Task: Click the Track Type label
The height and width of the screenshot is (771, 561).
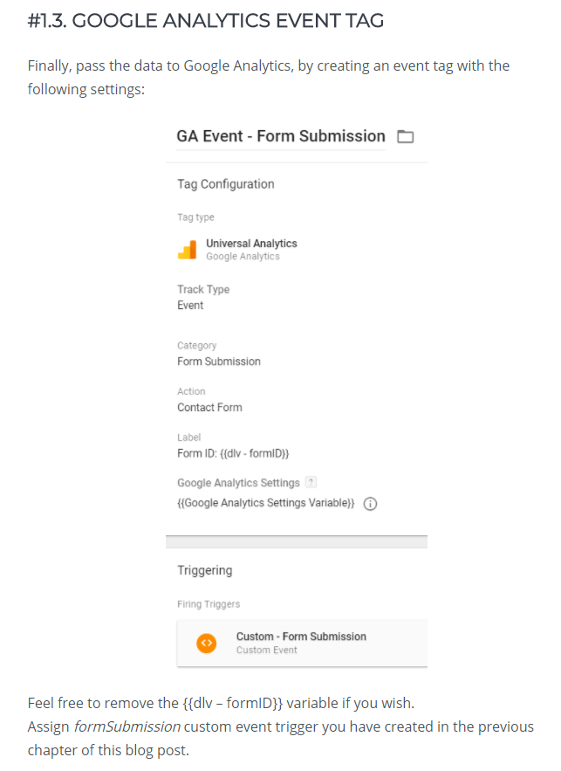Action: (203, 289)
